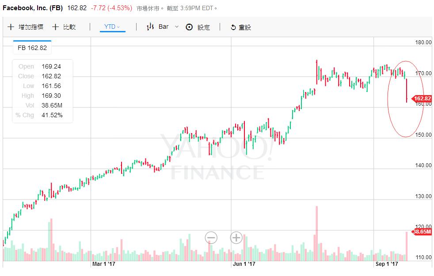Click the bar chart type icon
The width and height of the screenshot is (434, 276).
point(150,27)
